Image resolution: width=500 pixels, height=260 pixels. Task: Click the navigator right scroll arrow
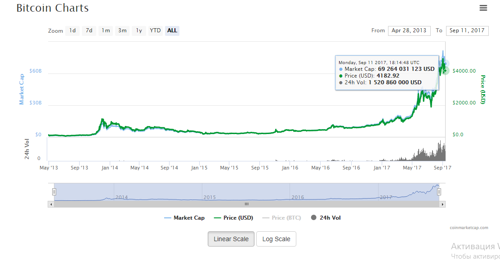click(x=442, y=204)
